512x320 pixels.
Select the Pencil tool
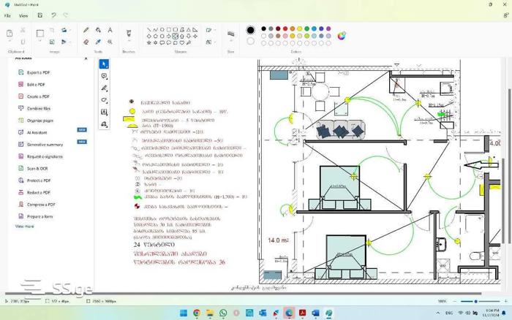pos(86,31)
